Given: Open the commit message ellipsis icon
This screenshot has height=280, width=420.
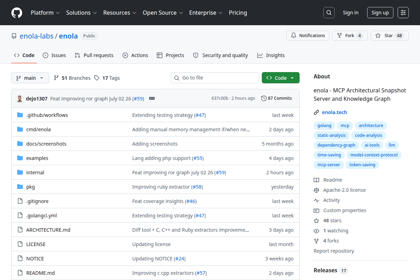Looking at the screenshot, I should click(x=152, y=98).
